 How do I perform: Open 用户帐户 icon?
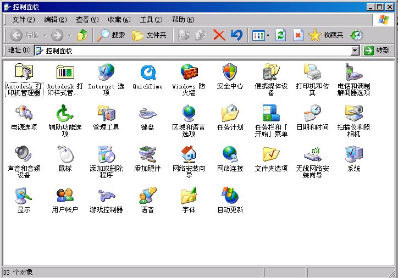(65, 195)
